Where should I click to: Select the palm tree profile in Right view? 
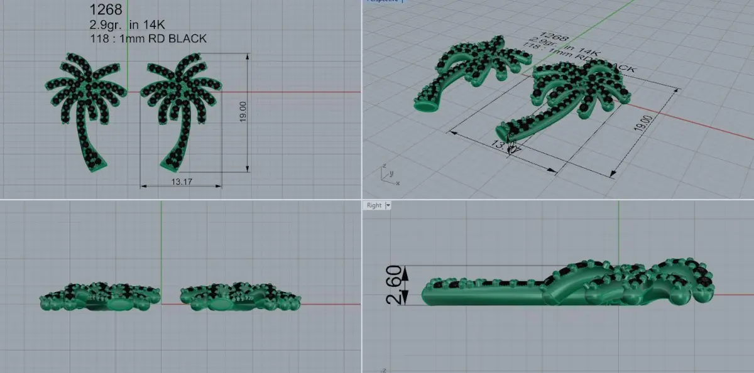click(569, 282)
